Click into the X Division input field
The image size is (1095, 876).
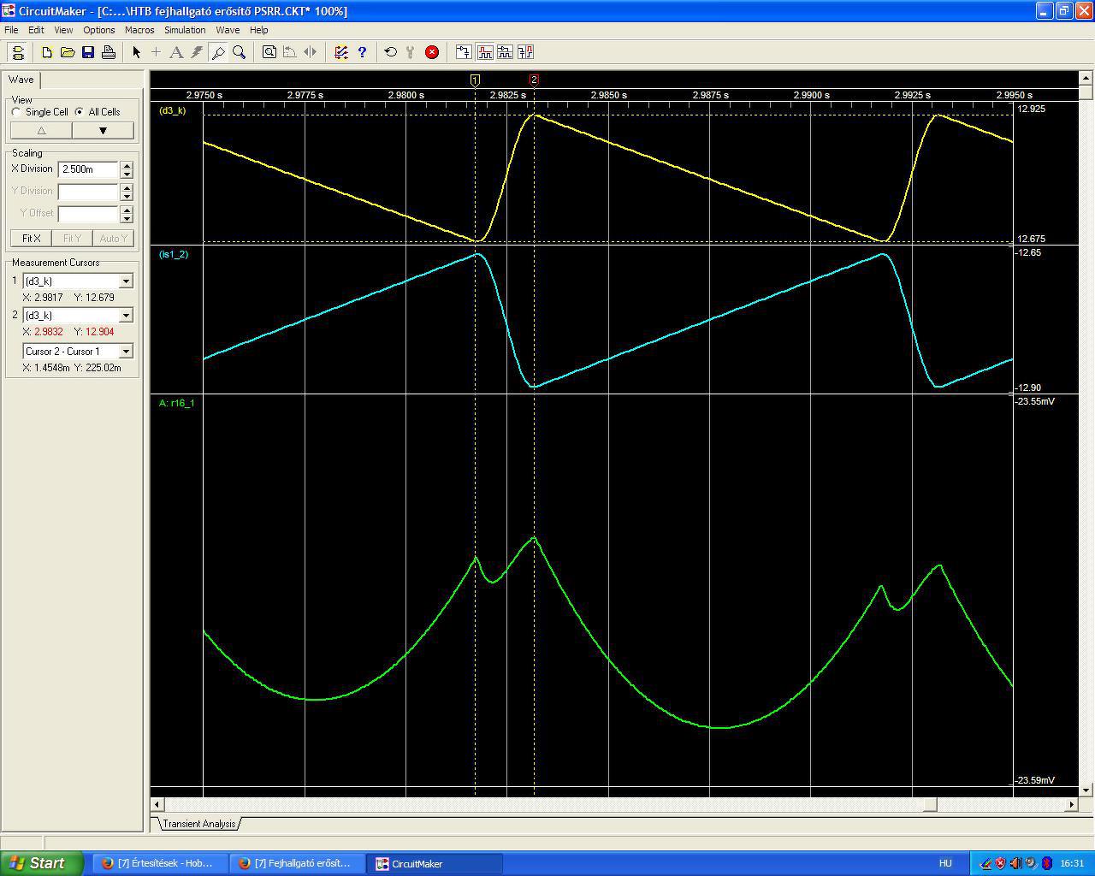[x=88, y=169]
